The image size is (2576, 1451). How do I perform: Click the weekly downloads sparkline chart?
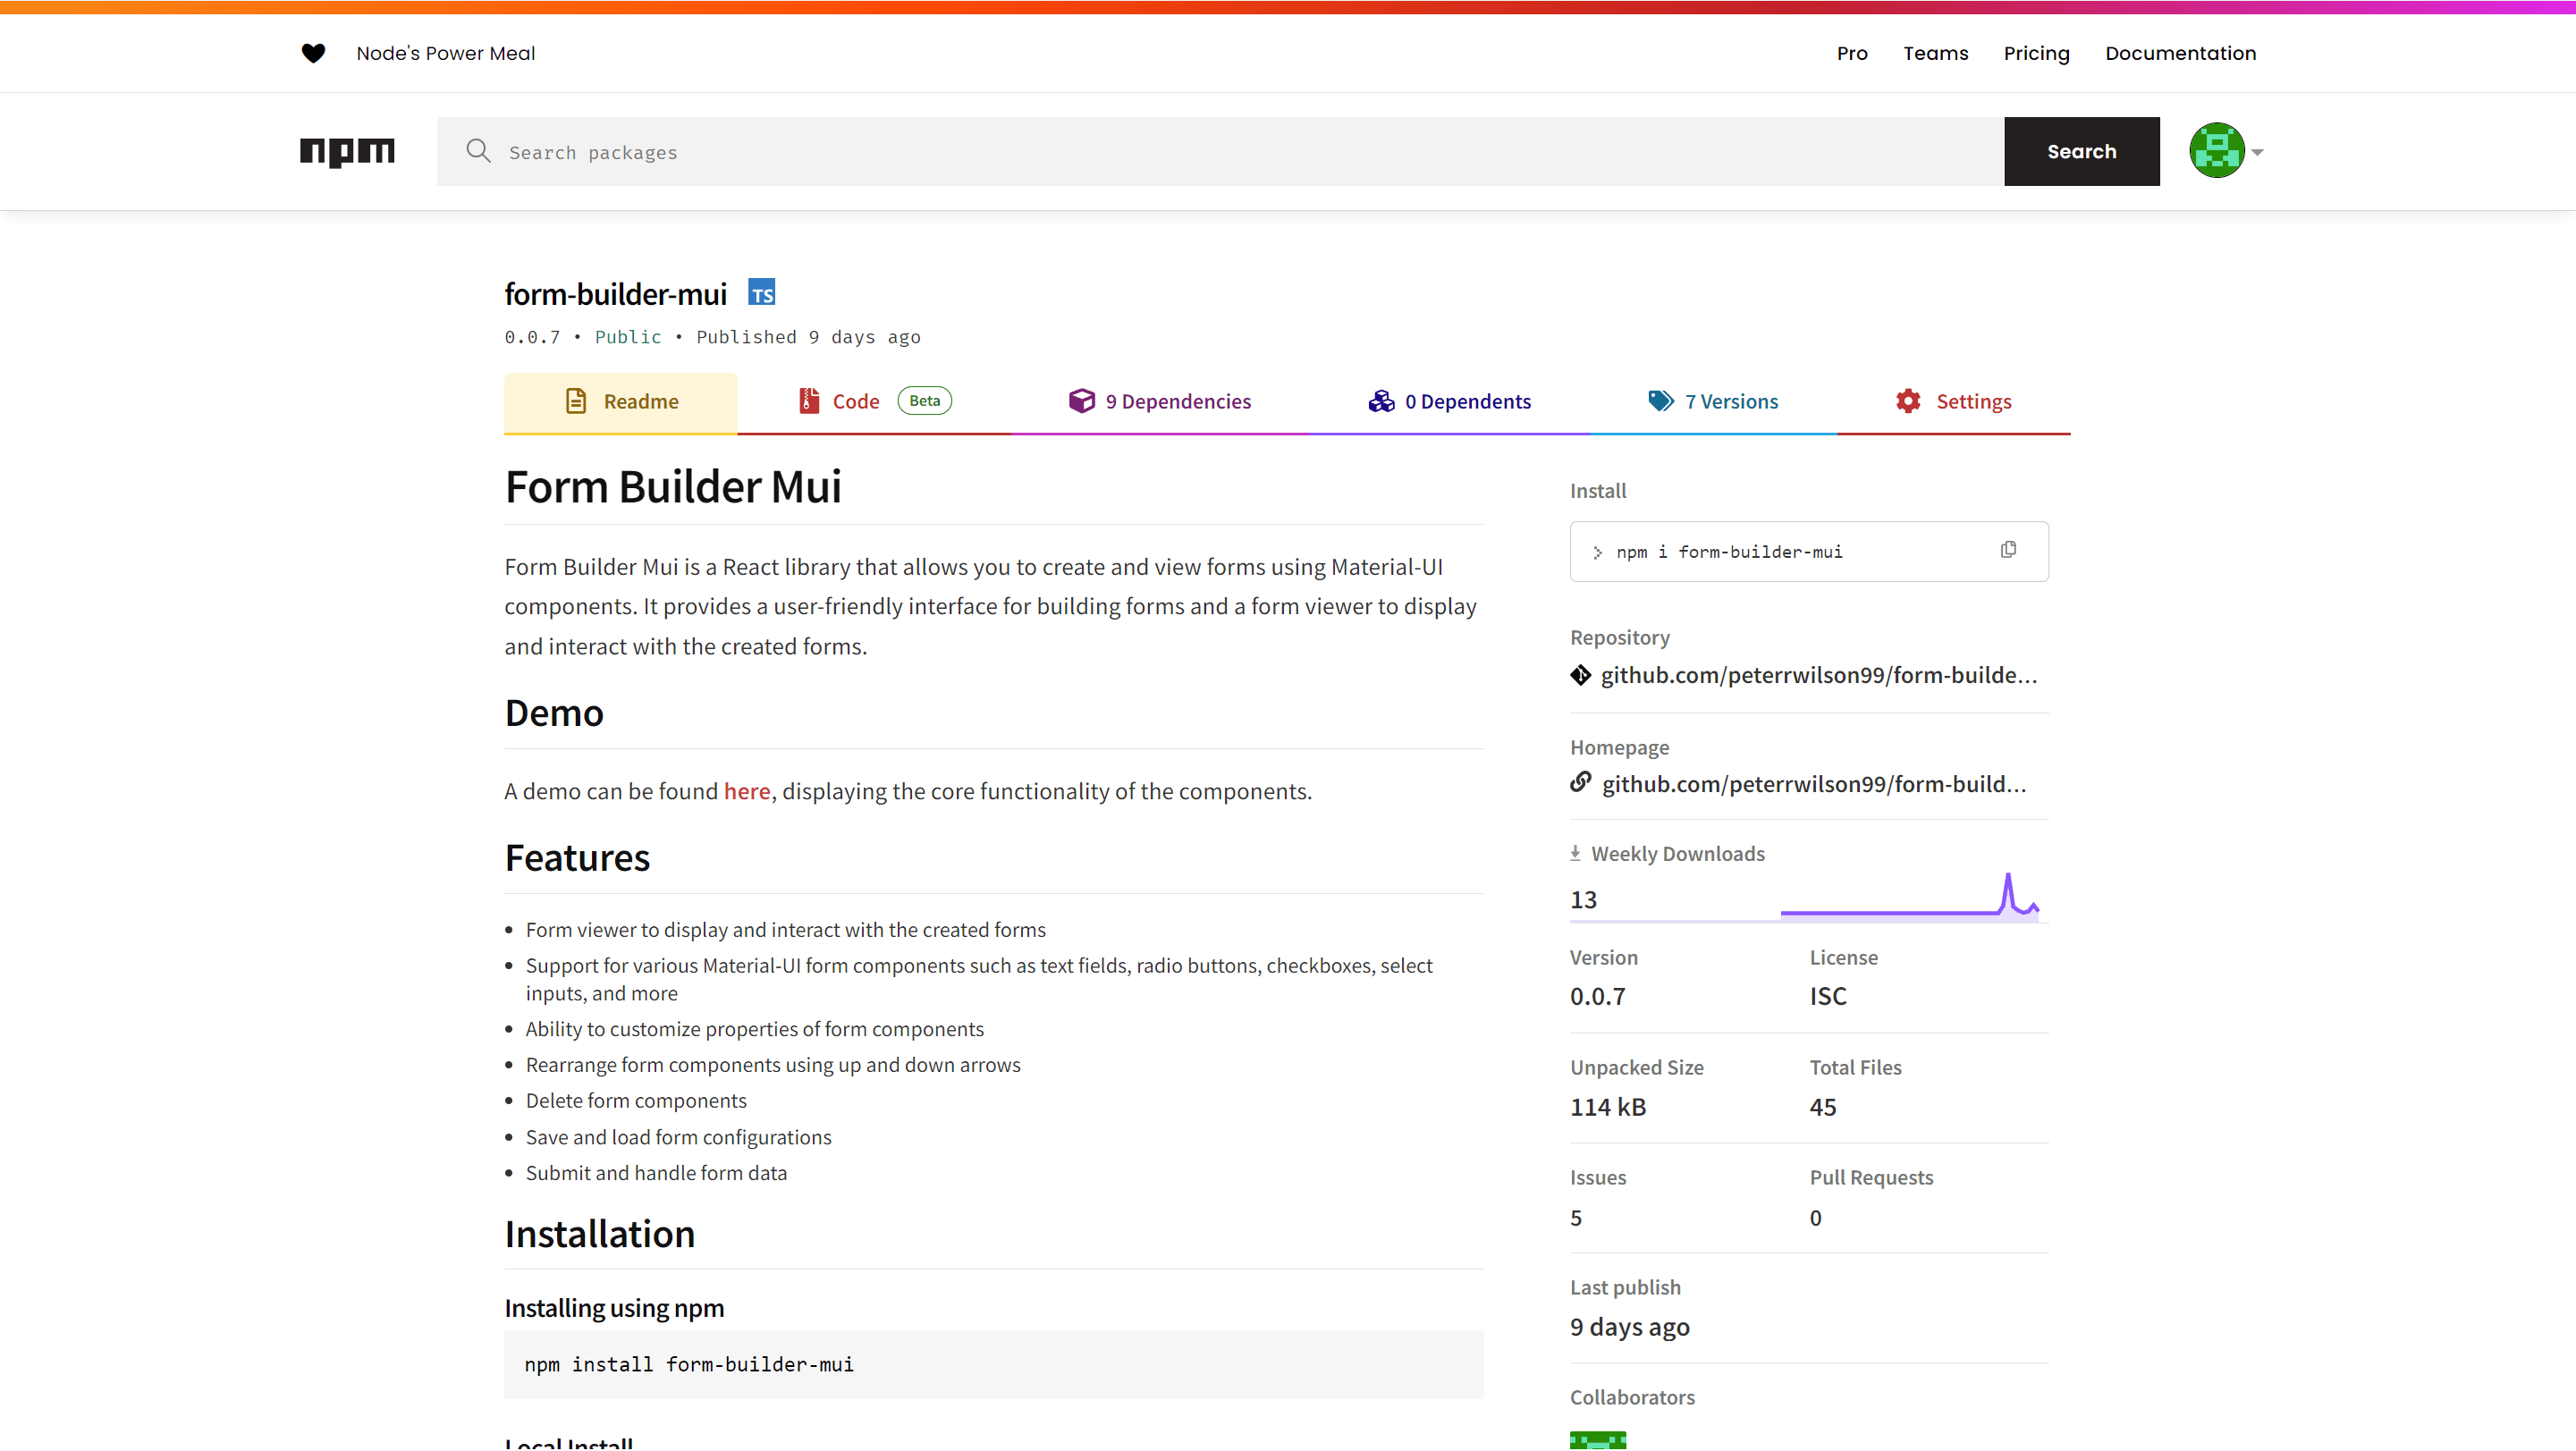[1910, 895]
